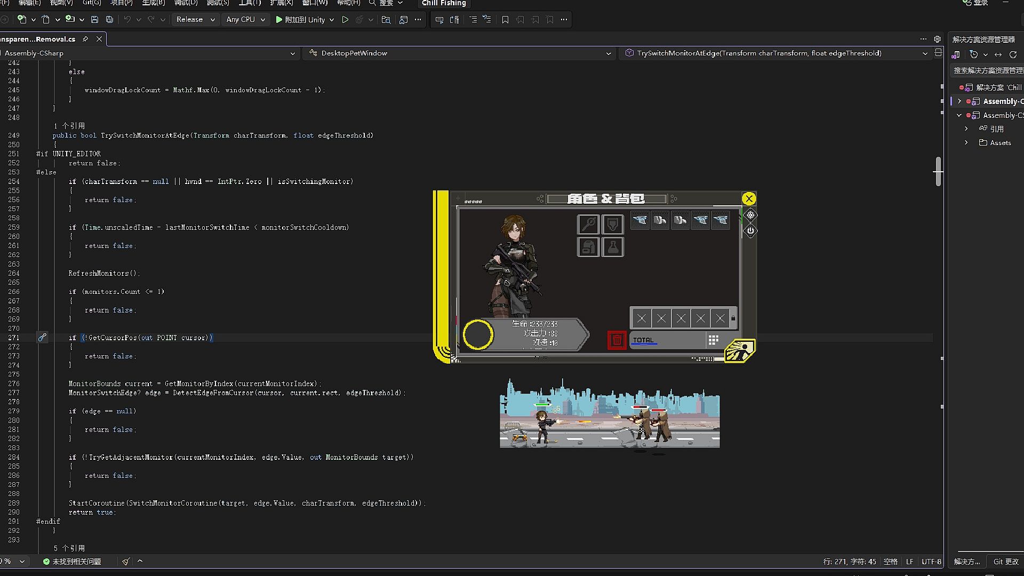Open the 视图(V) menu
The width and height of the screenshot is (1024, 576).
[x=61, y=3]
